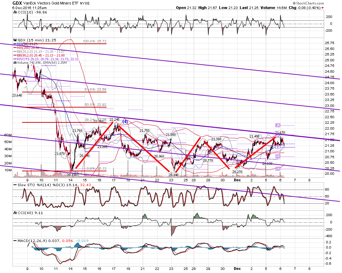The height and width of the screenshot is (273, 342).
Task: Click the 20.270 low price label
Action: coord(237,172)
